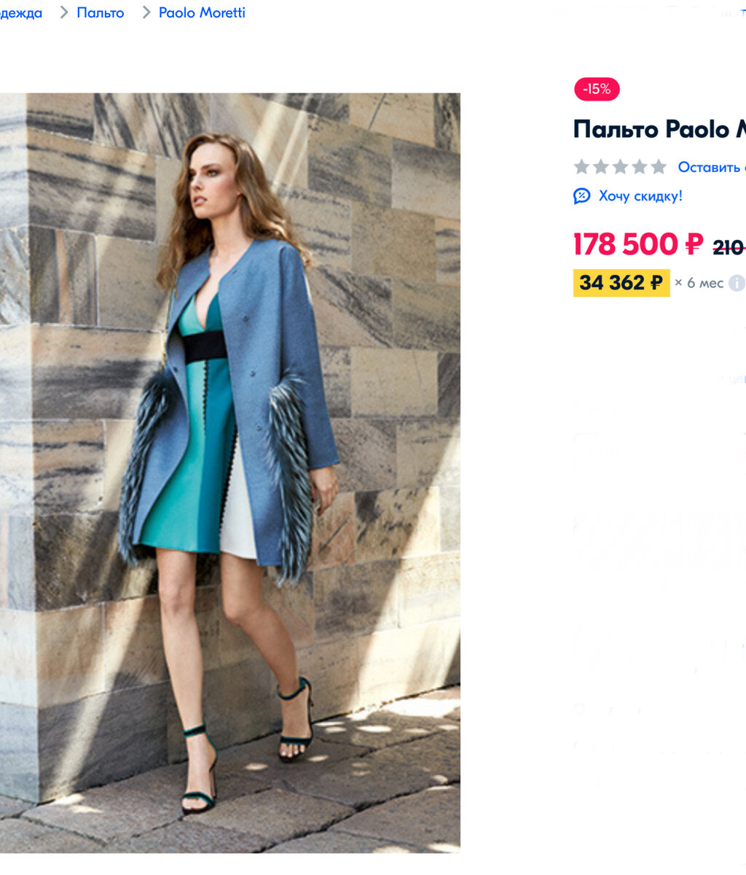Click the crossed-out old price
The image size is (746, 875).
729,248
